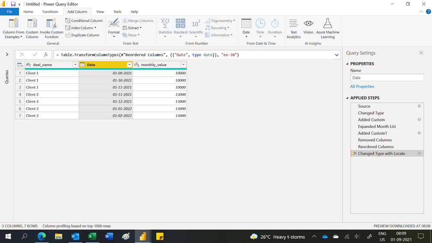Open the Statistics functions menu
432x243 pixels.
pos(165,29)
